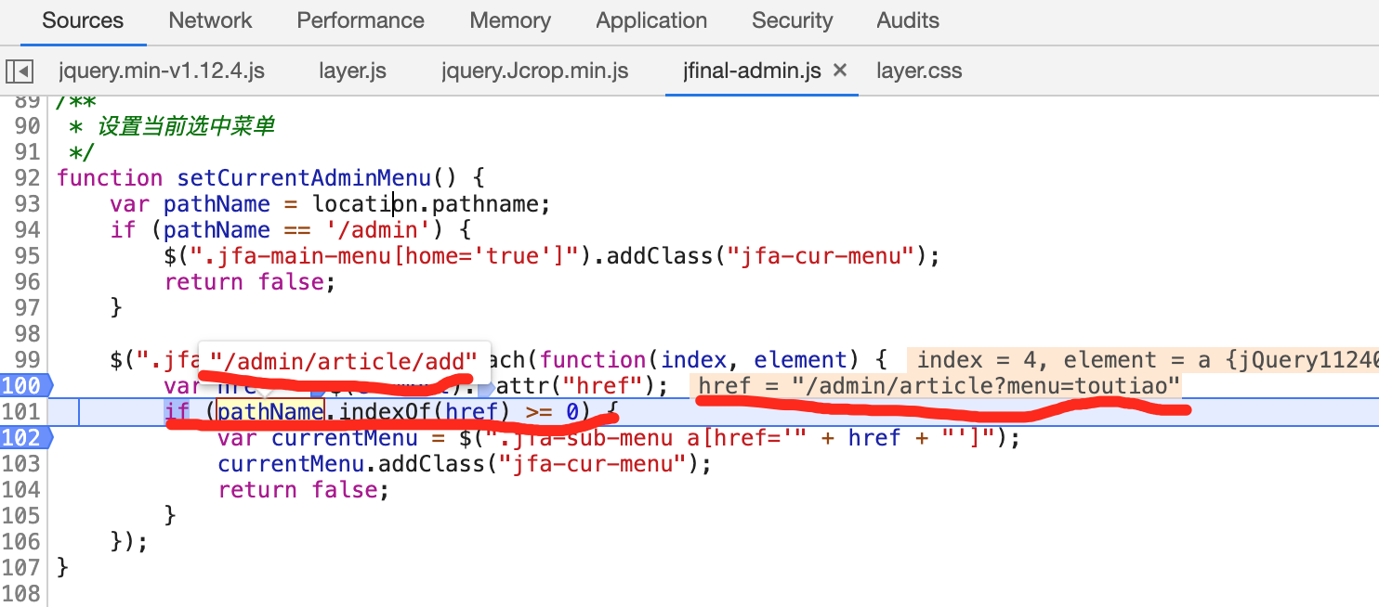Open the Audits panel tab

point(908,20)
